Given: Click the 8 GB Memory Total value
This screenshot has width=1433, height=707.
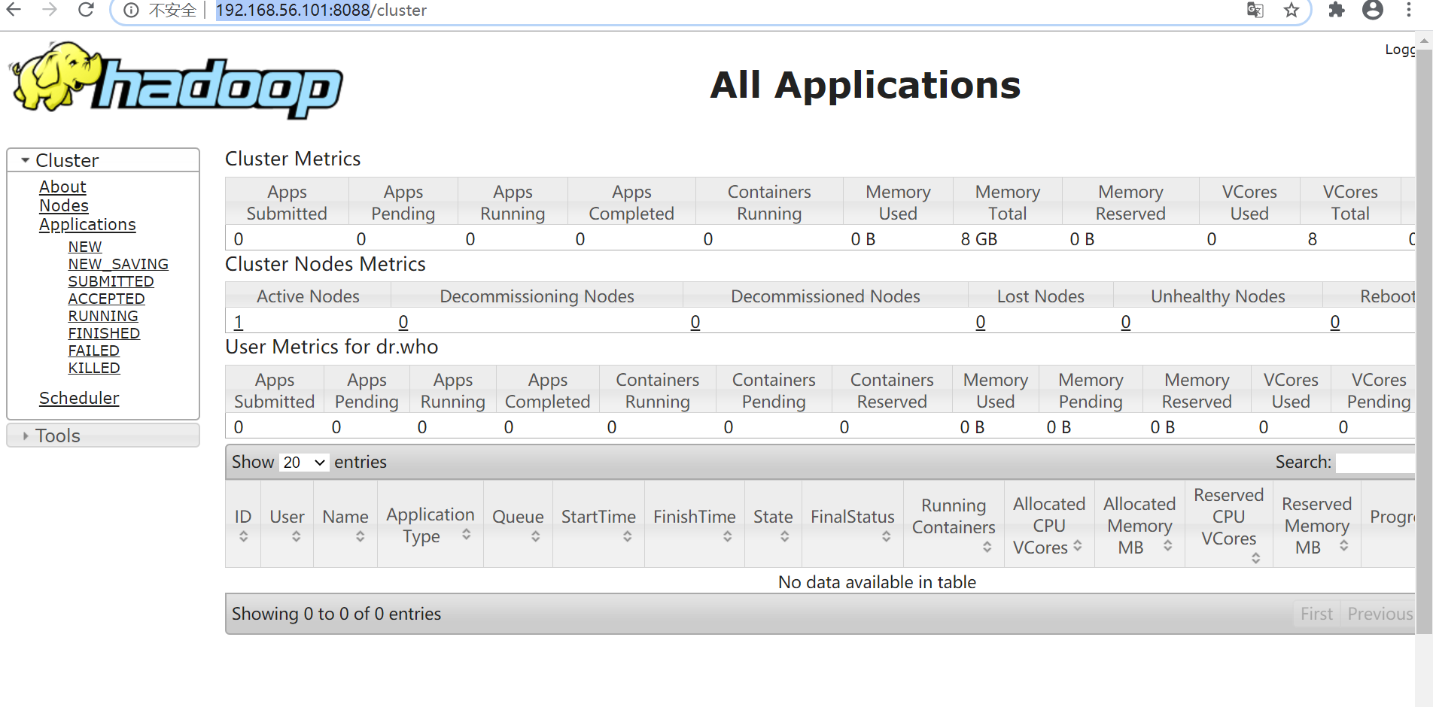Looking at the screenshot, I should 979,239.
